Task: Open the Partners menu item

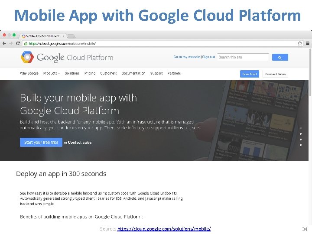Action: tap(174, 73)
